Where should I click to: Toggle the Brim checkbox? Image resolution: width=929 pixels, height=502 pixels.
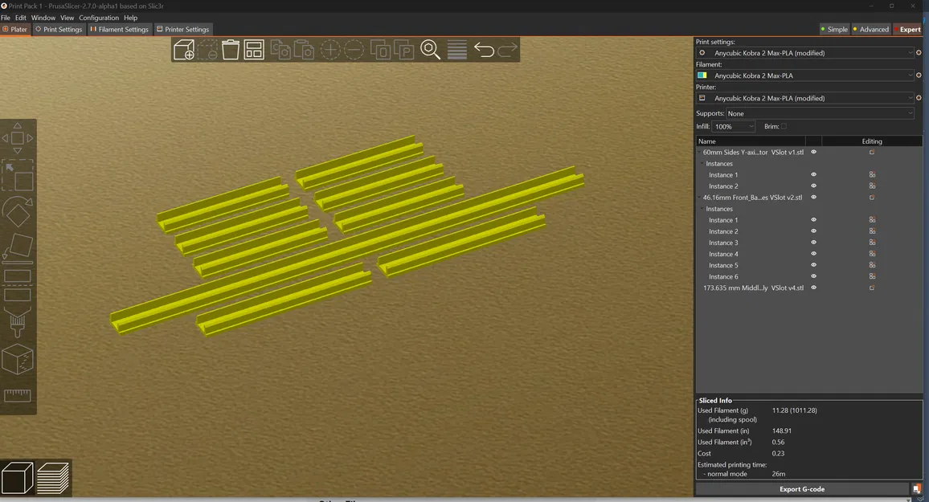[784, 126]
